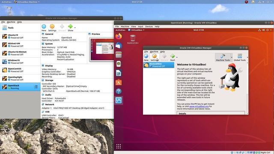Open Rhythmbox from guest dock
Viewport: 274px width, 154px height.
(119, 64)
